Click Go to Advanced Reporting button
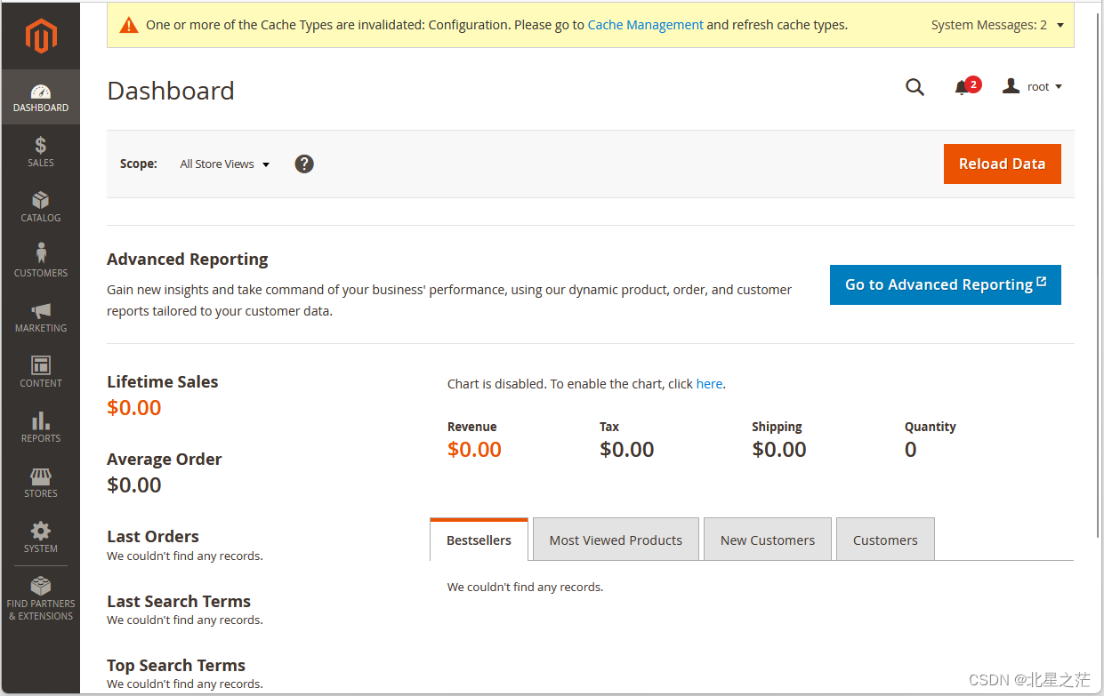The image size is (1104, 696). click(945, 284)
